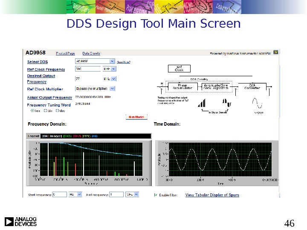307x230 pixels.
Task: Open the Data Sheets link
Action: point(91,53)
